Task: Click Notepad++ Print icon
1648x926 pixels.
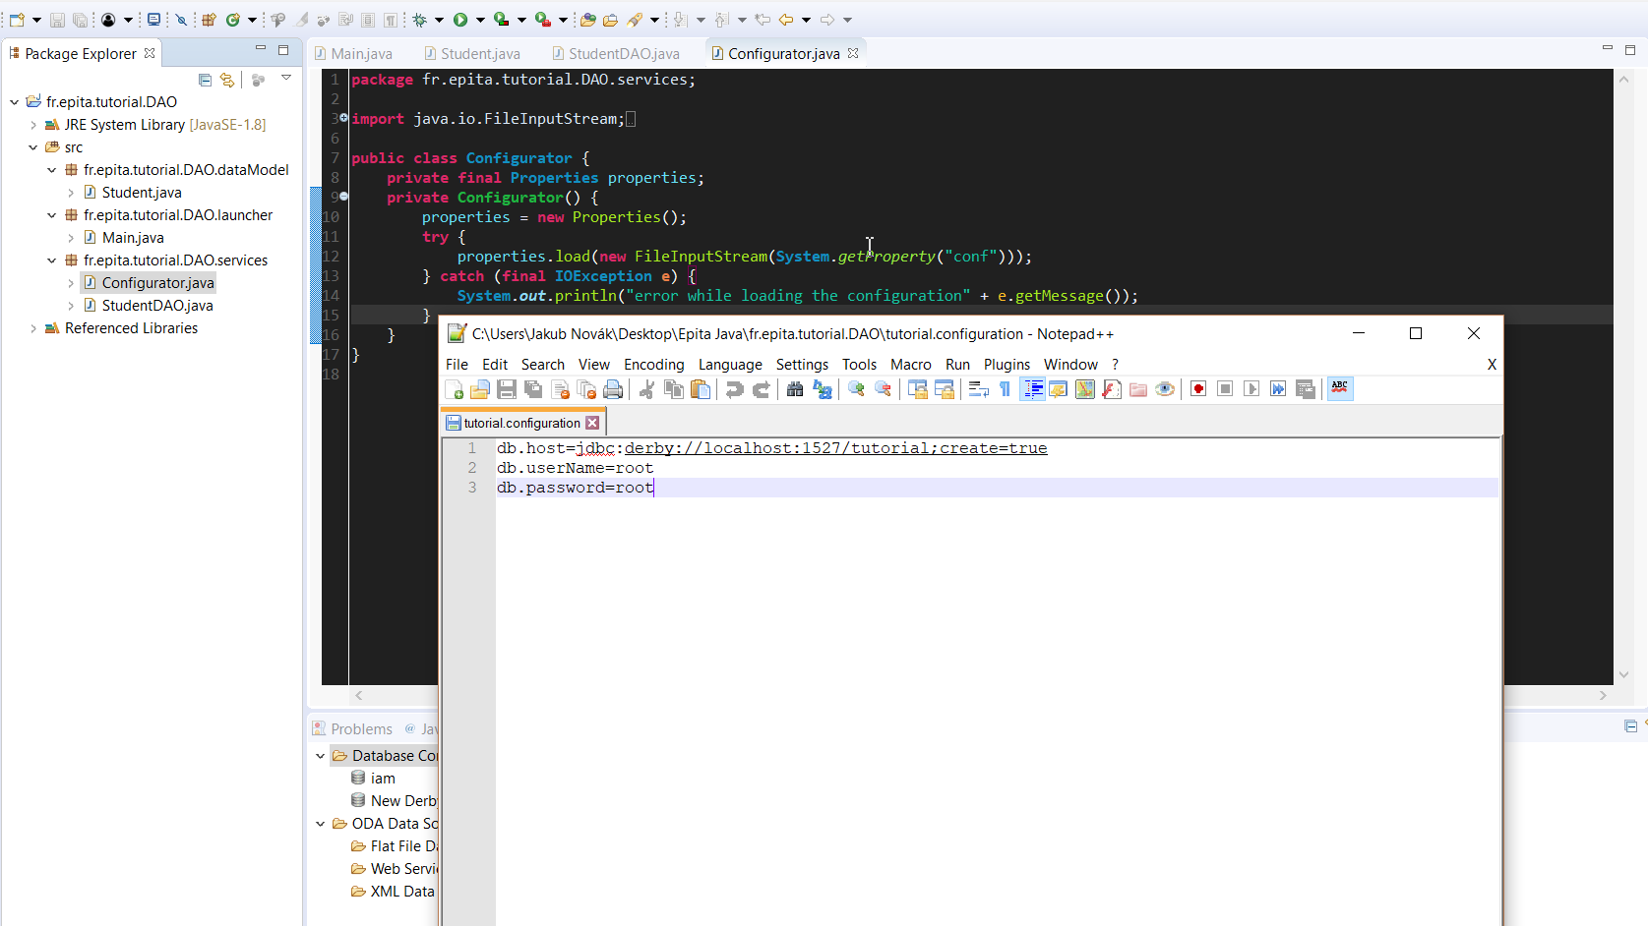Action: 613,389
